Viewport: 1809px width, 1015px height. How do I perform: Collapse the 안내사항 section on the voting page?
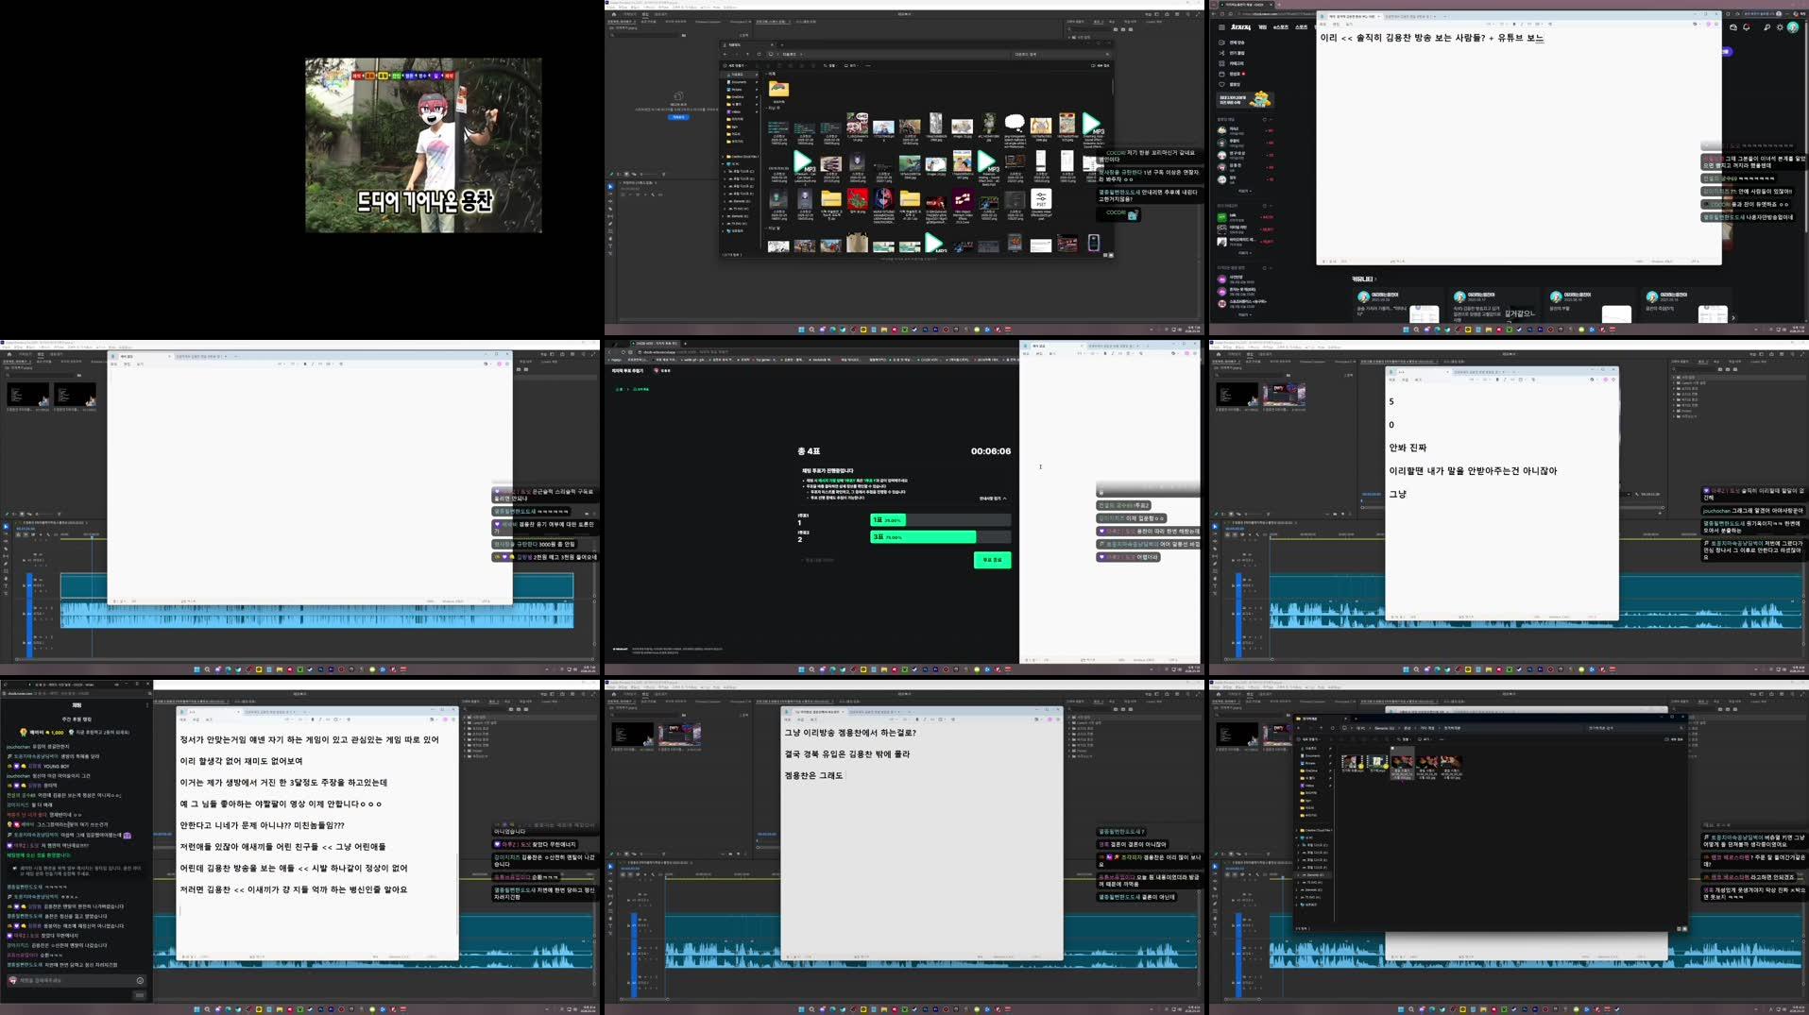pyautogui.click(x=992, y=499)
